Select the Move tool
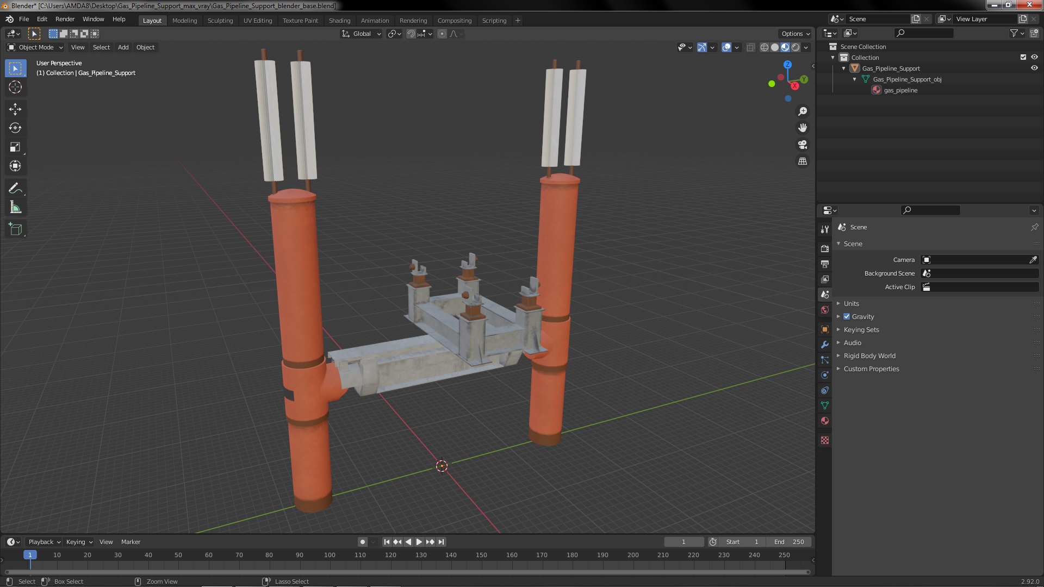Viewport: 1044px width, 587px height. tap(15, 109)
